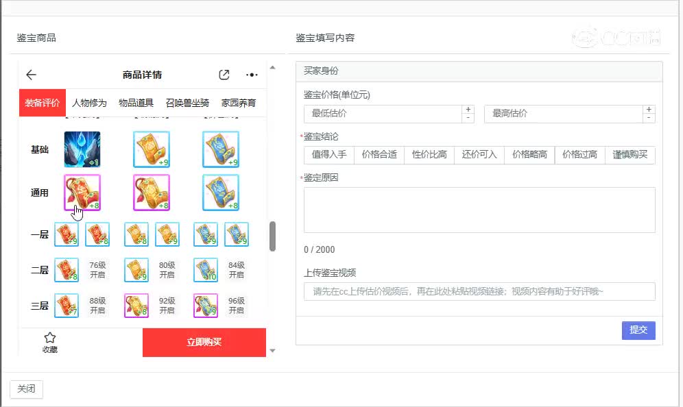Click the blue 提交 submit button
Viewport: 683px width, 407px height.
[638, 330]
